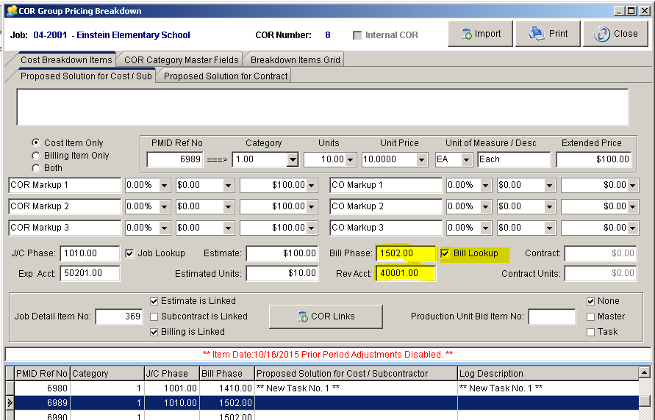Click the J/C Phase column header

172,374
